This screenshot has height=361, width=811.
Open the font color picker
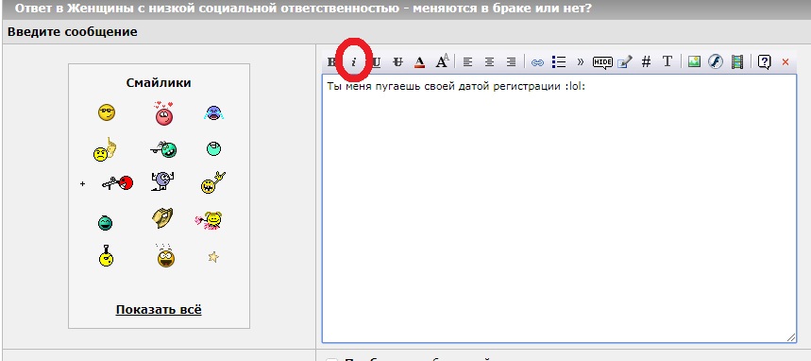click(419, 62)
